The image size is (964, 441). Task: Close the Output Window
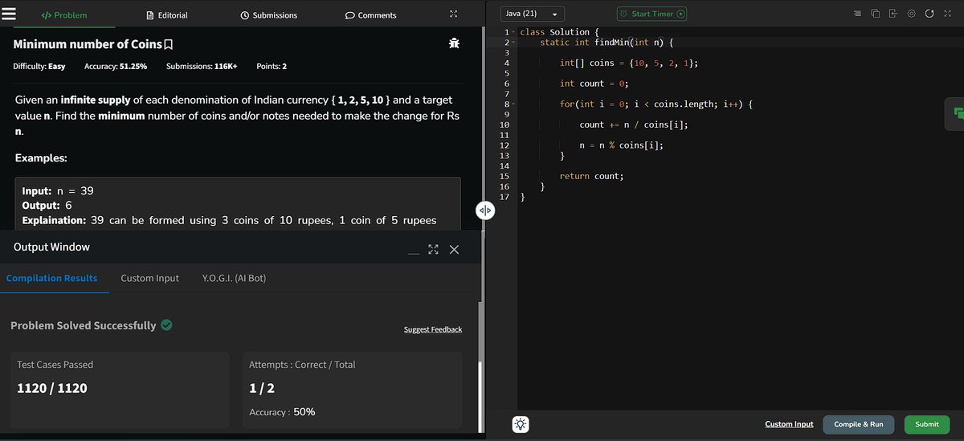click(x=454, y=250)
